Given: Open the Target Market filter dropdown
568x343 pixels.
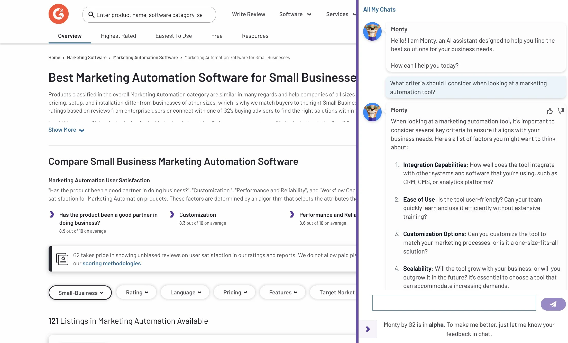Looking at the screenshot, I should [333, 292].
